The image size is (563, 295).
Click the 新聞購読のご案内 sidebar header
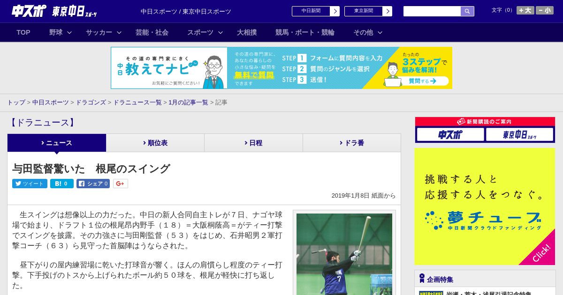coord(485,121)
